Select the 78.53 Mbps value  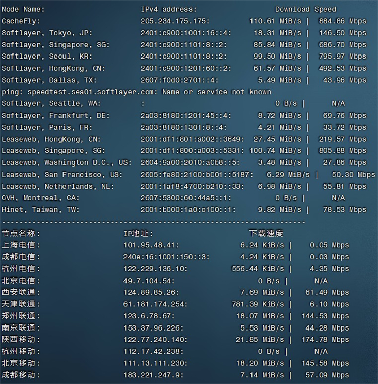point(345,210)
